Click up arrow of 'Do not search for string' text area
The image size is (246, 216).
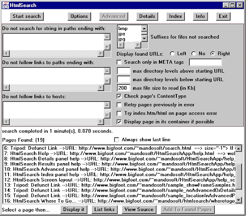107,37
